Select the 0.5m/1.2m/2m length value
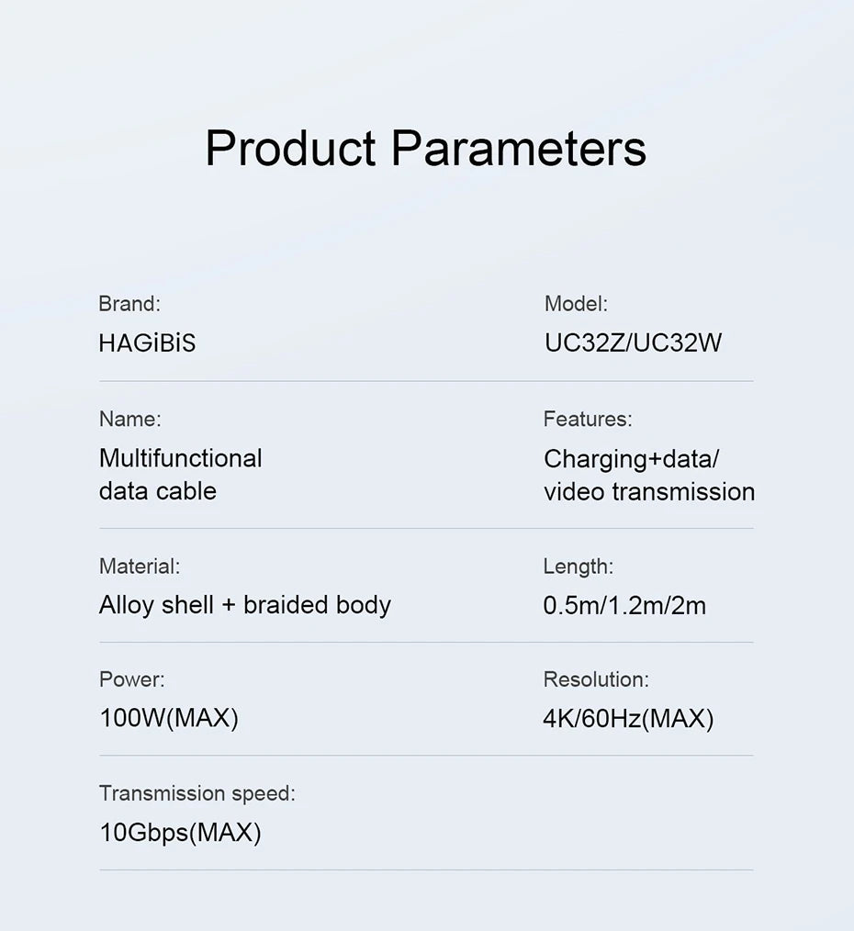This screenshot has width=854, height=931. point(624,605)
